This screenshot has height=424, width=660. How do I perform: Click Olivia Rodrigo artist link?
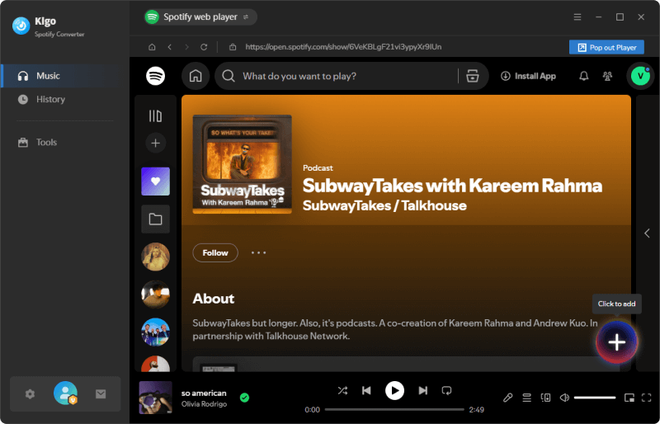(204, 404)
